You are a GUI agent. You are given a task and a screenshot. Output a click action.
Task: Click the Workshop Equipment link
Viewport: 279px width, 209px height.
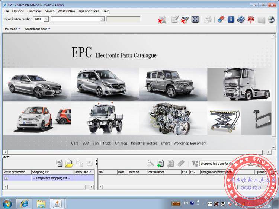(190, 143)
